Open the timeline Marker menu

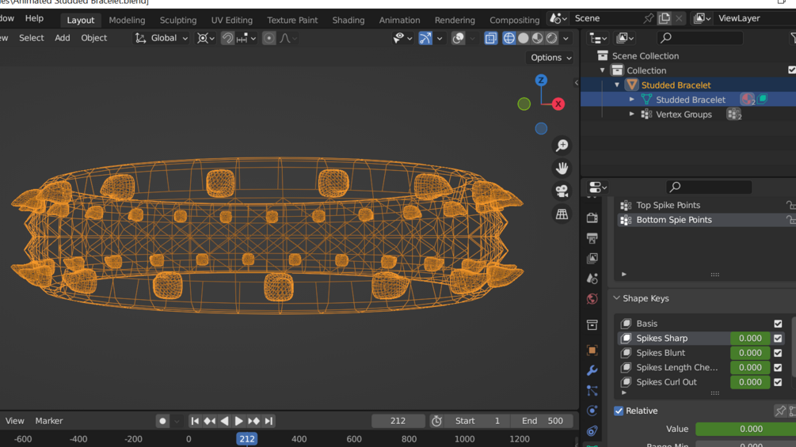coord(49,421)
